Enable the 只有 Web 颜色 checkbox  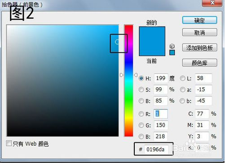coord(9,143)
